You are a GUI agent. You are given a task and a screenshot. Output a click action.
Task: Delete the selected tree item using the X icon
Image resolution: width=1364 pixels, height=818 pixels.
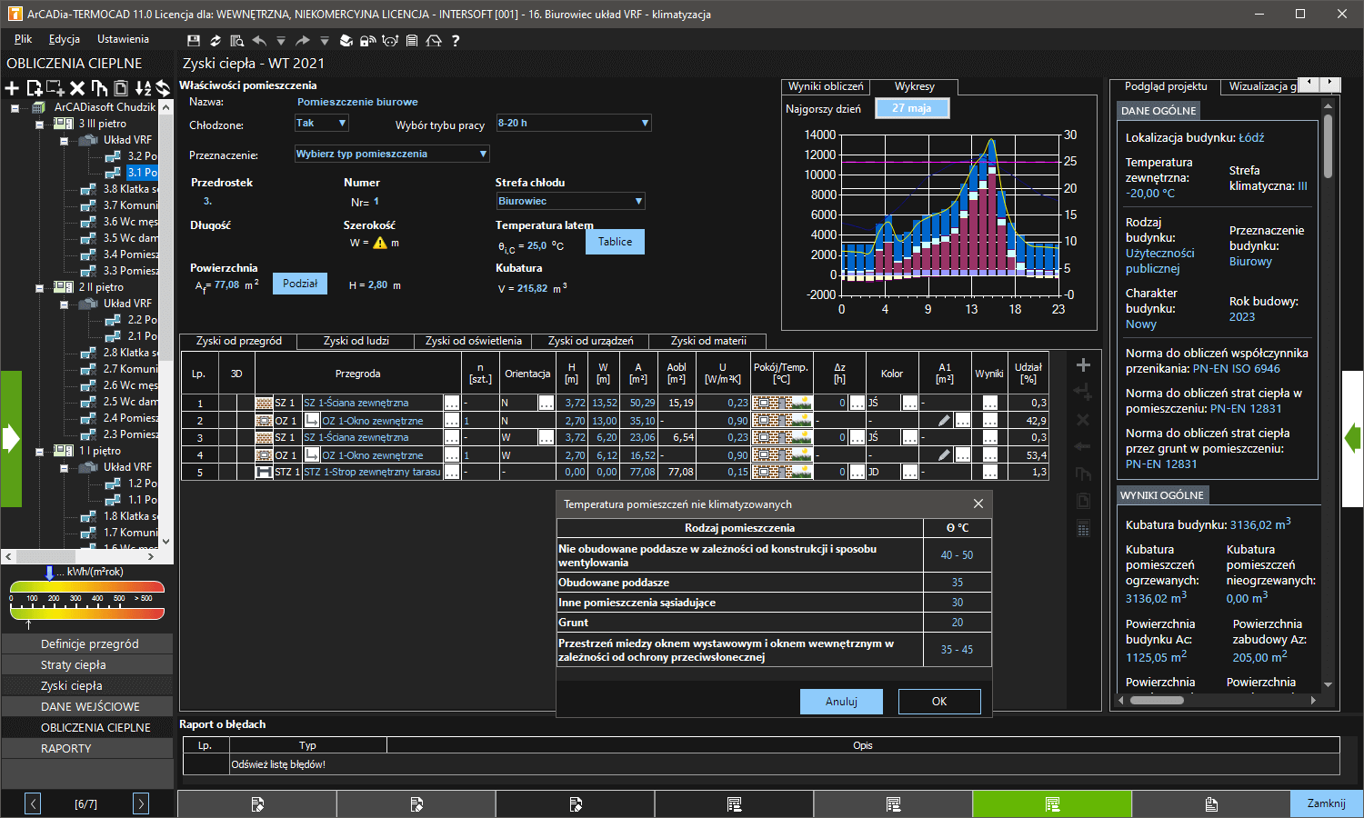(x=77, y=88)
